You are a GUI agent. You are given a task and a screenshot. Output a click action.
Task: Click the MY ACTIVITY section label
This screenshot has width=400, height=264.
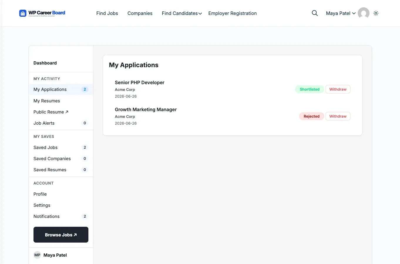coord(47,79)
